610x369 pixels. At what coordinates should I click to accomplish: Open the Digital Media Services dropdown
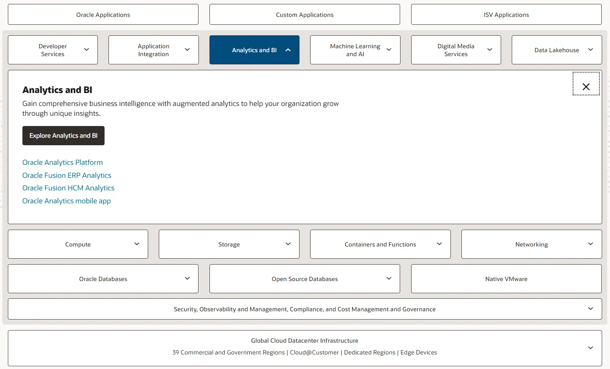pos(456,50)
